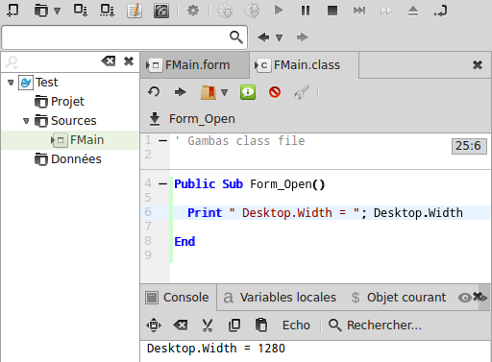Viewport: 492px width, 362px height.
Task: Click the compile all gear icon
Action: click(252, 11)
